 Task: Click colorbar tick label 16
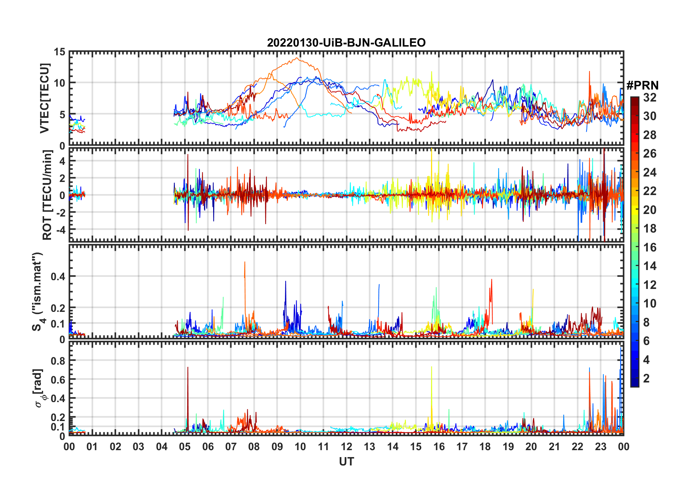tap(650, 247)
